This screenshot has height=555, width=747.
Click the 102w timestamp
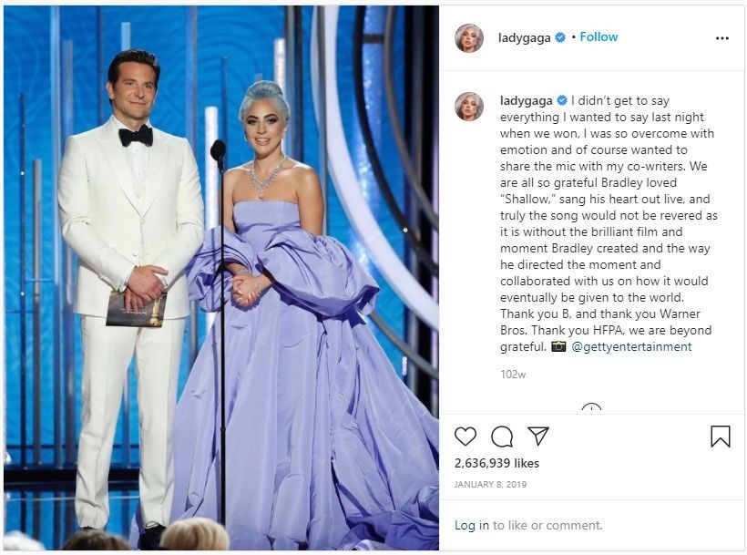(513, 375)
